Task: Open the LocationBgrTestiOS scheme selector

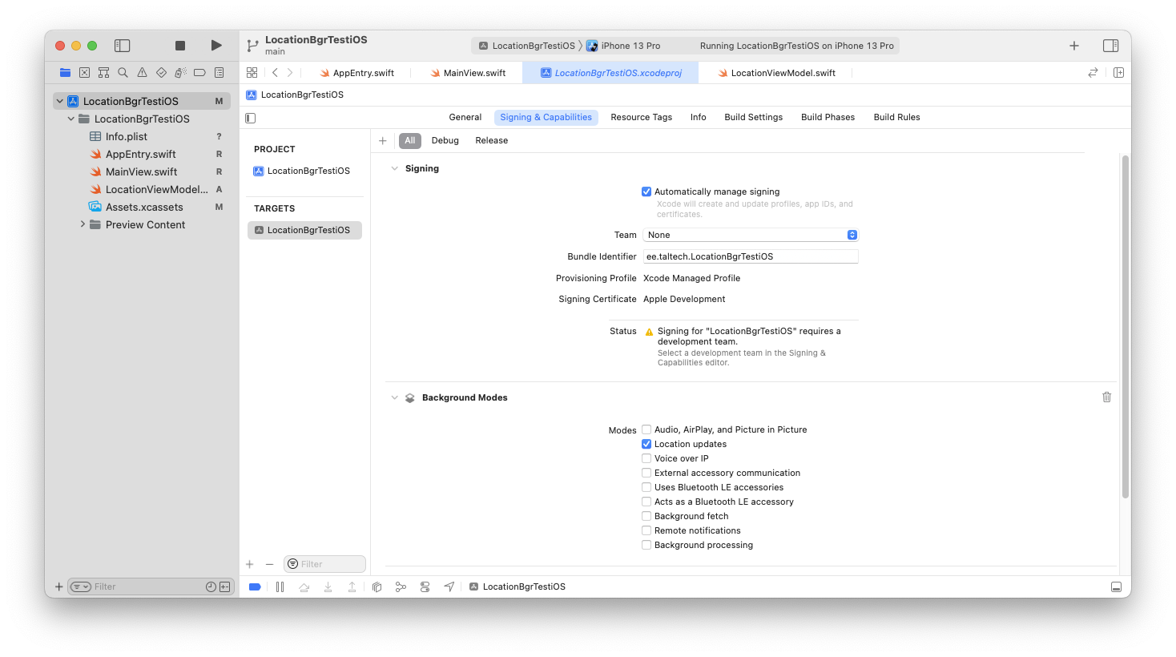Action: [526, 46]
